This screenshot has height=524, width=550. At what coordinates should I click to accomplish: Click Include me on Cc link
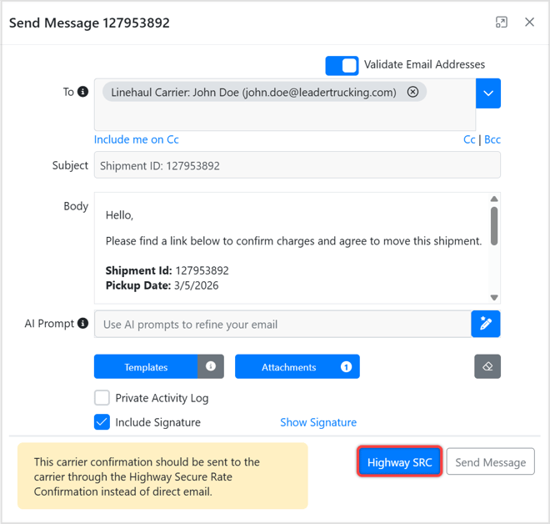click(x=136, y=140)
